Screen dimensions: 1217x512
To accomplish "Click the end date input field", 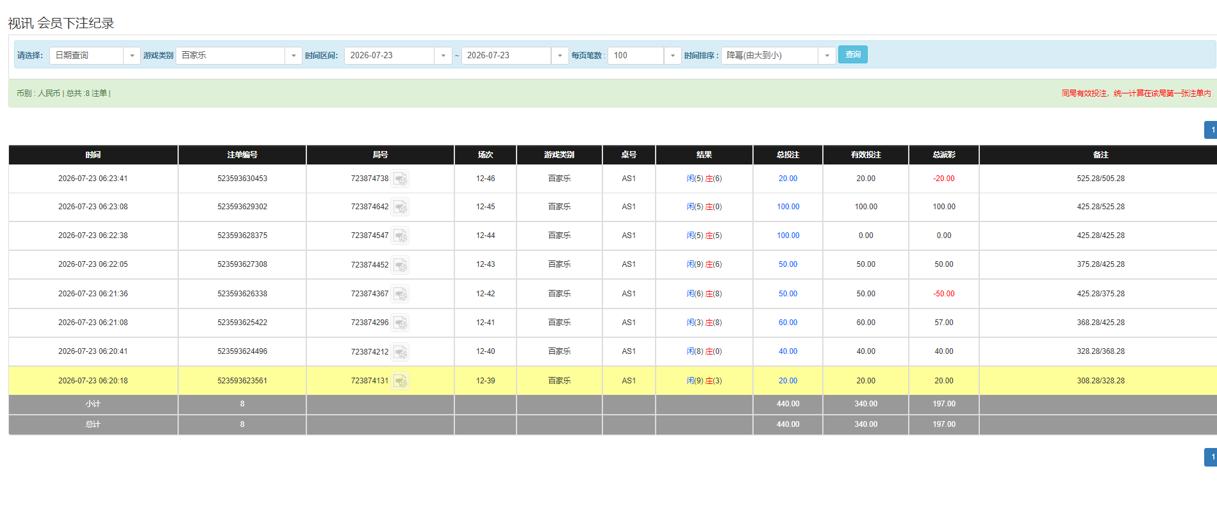I will click(506, 56).
